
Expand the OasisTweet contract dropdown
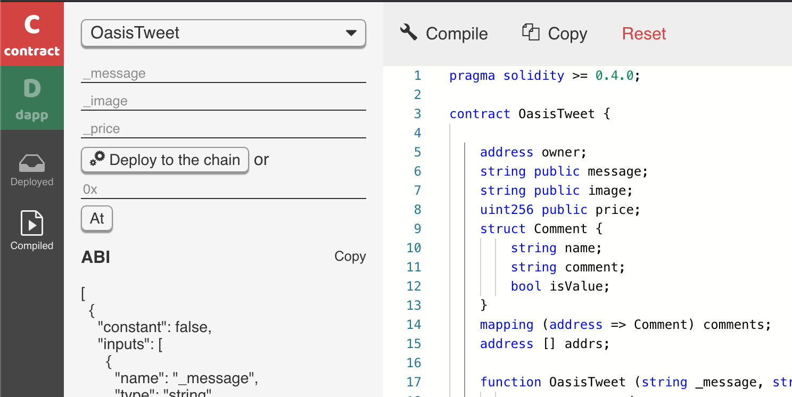coord(224,33)
